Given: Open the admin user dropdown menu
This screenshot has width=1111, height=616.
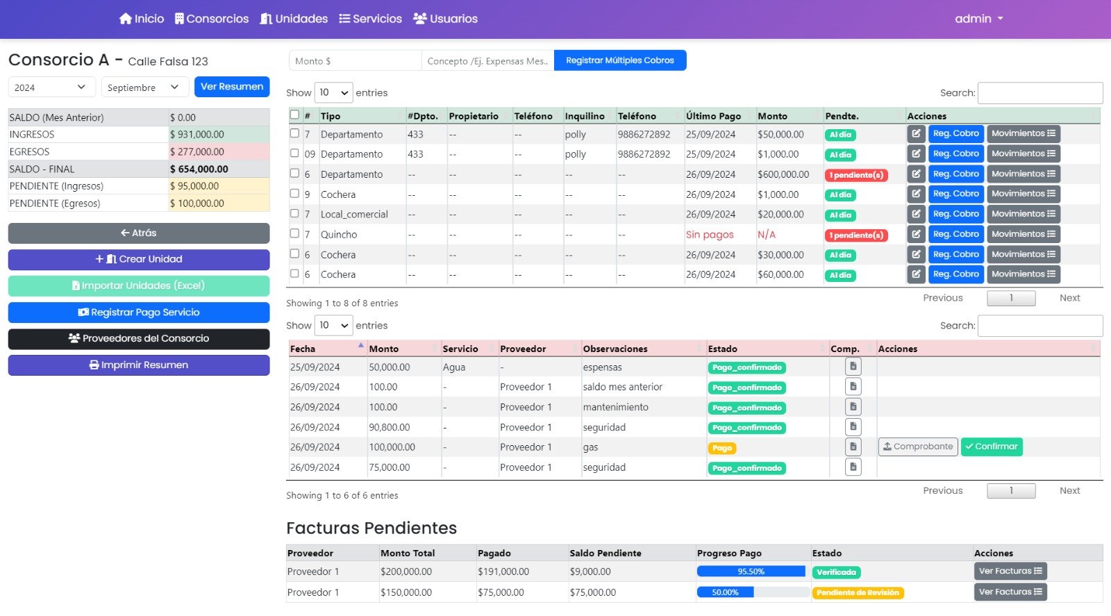Looking at the screenshot, I should tap(978, 19).
